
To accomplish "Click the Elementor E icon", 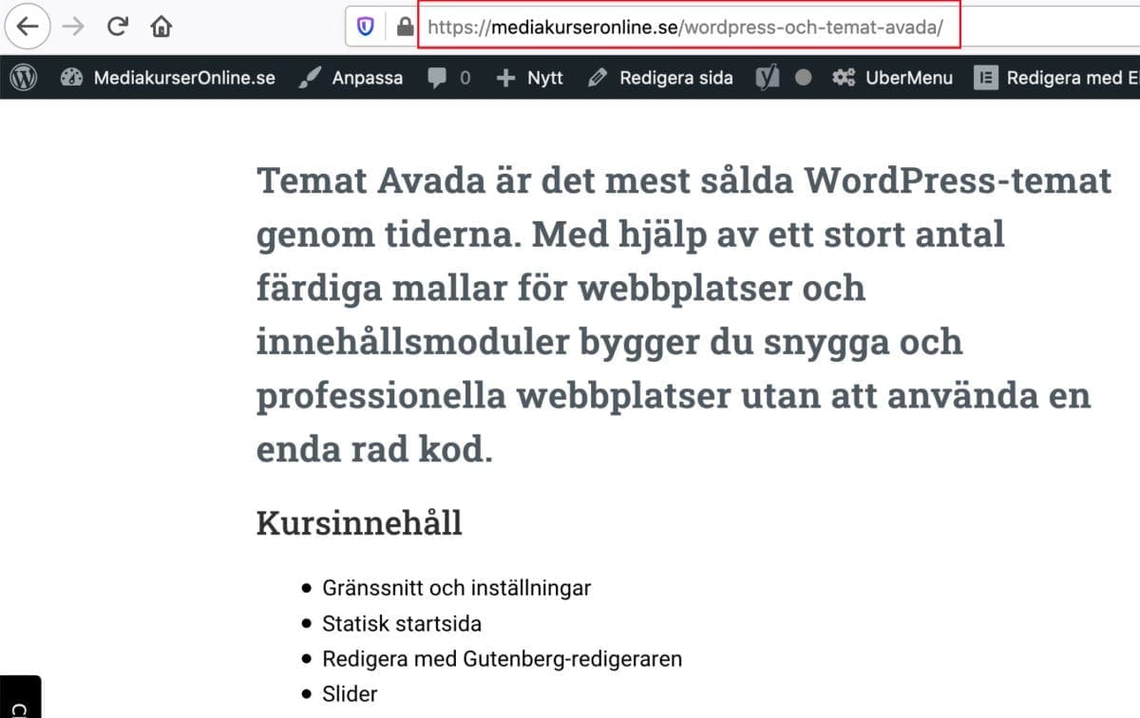I will point(986,78).
